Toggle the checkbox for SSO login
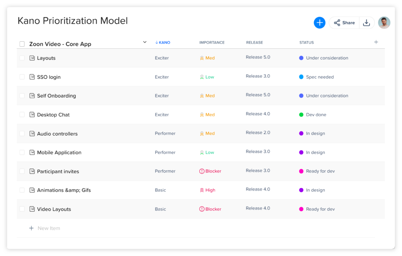Viewport: 402px width, 256px height. [x=22, y=77]
